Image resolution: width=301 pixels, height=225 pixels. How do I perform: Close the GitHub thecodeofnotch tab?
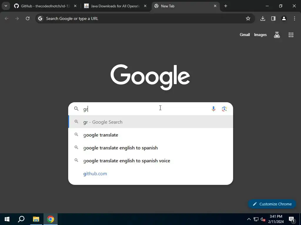75,6
